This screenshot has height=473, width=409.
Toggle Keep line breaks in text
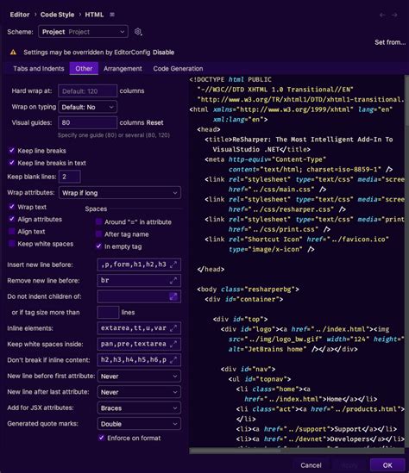12,163
